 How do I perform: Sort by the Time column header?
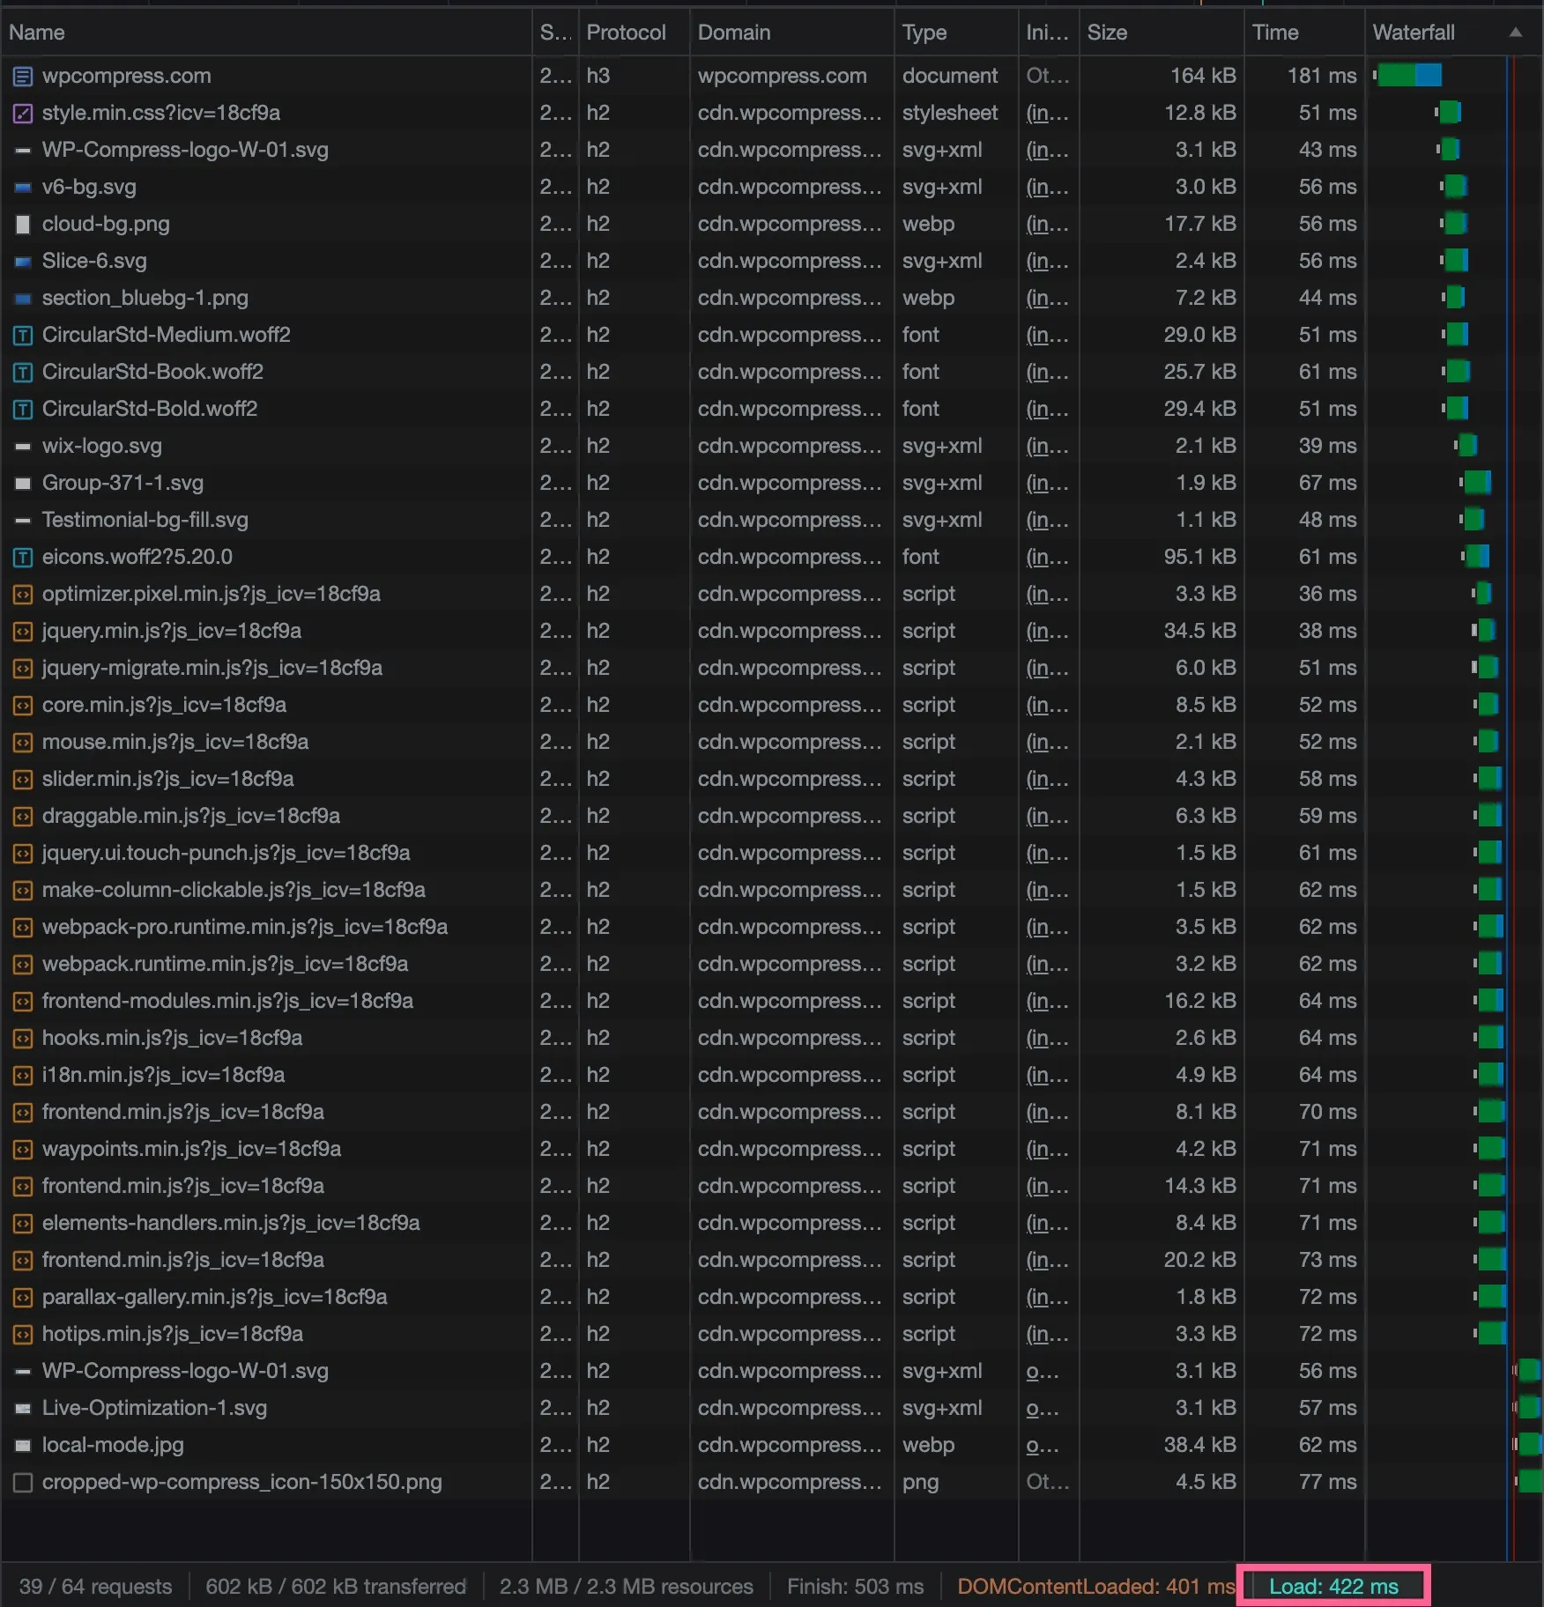(x=1304, y=33)
